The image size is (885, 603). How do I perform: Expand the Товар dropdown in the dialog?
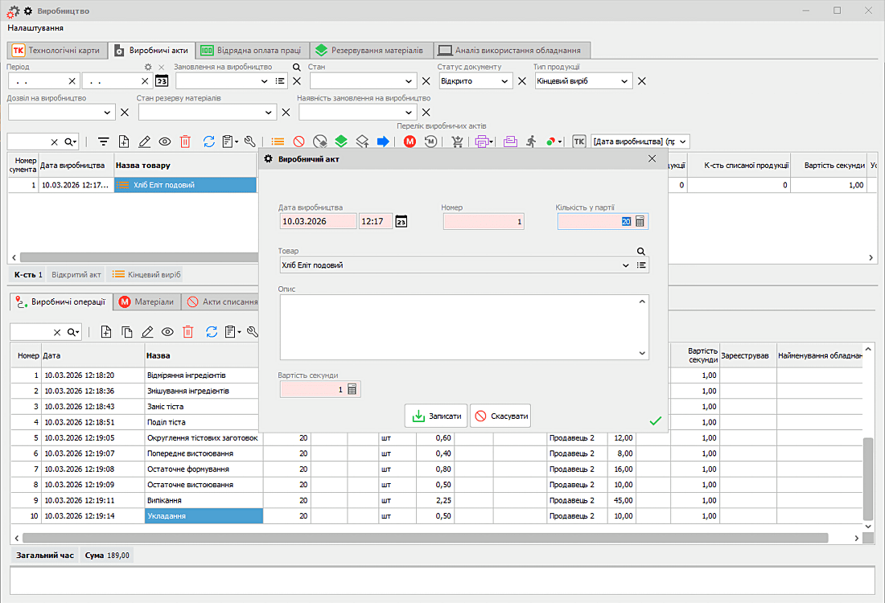click(x=626, y=265)
